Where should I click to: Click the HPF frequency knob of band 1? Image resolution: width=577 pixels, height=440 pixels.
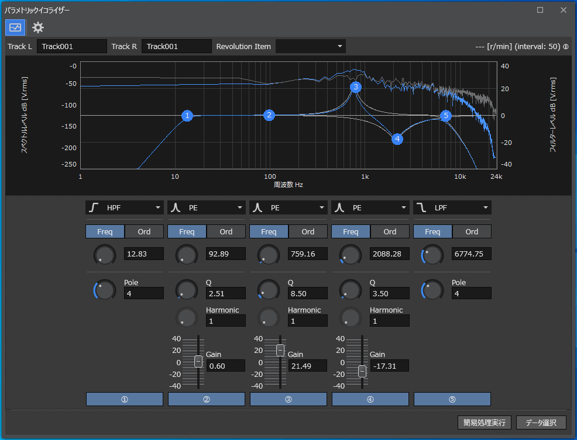pos(105,254)
